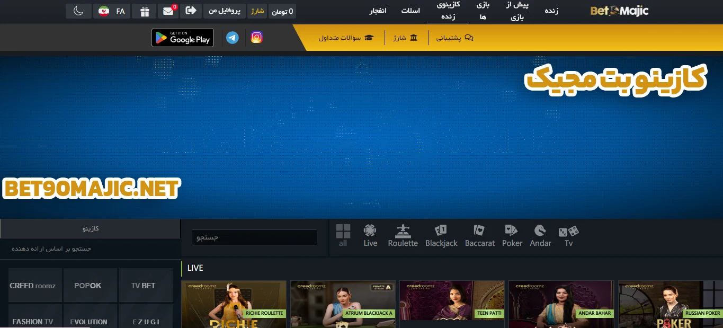Viewport: 723px width, 328px height.
Task: Toggle dark mode moon icon
Action: 79,11
